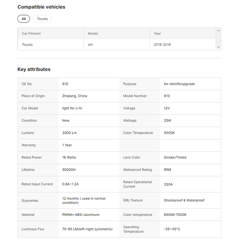This screenshot has height=240, width=240.
Task: Click the Smoke/Tinted value
Action: (x=175, y=157)
